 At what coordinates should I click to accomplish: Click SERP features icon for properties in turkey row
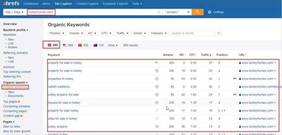(x=157, y=79)
